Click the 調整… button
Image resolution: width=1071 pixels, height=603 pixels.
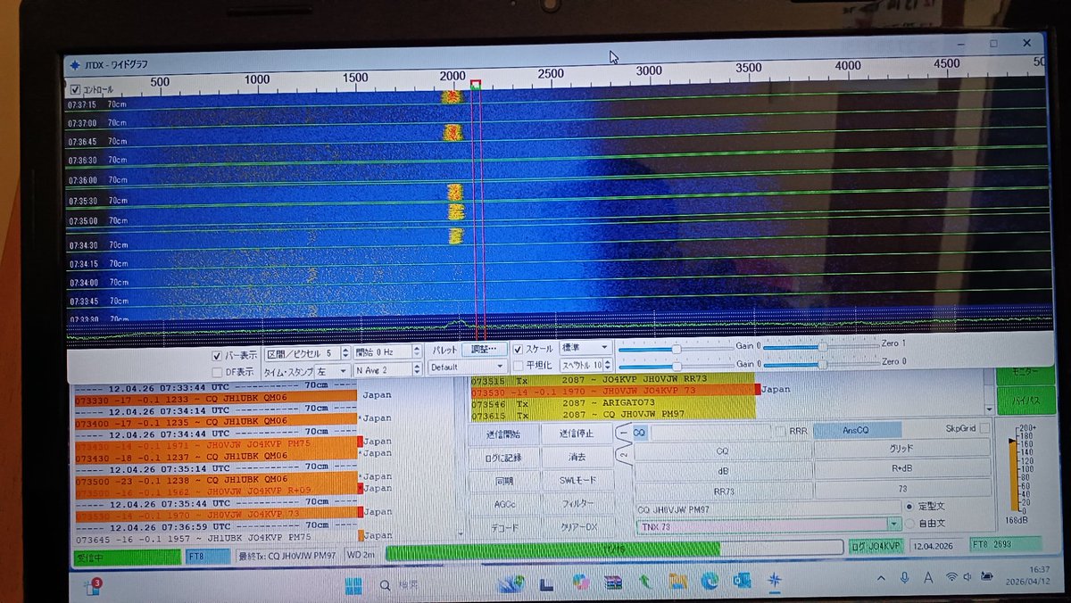click(486, 350)
